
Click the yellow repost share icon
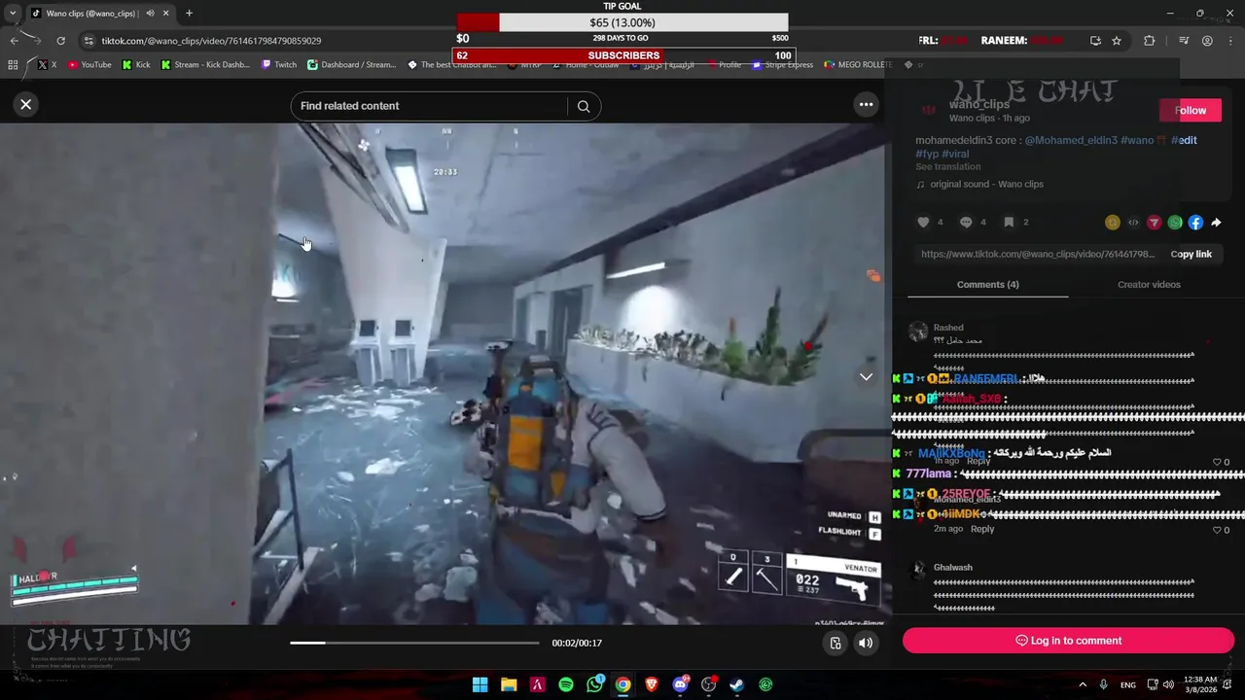pos(1113,223)
